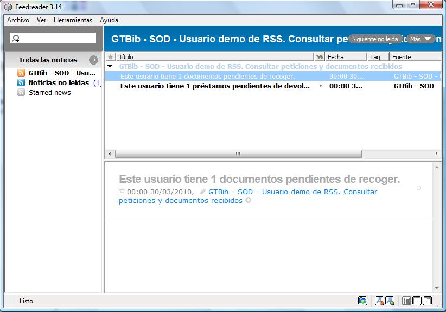Switch to the three-column layout icon
Viewport: 446px width, 312px height.
417,301
